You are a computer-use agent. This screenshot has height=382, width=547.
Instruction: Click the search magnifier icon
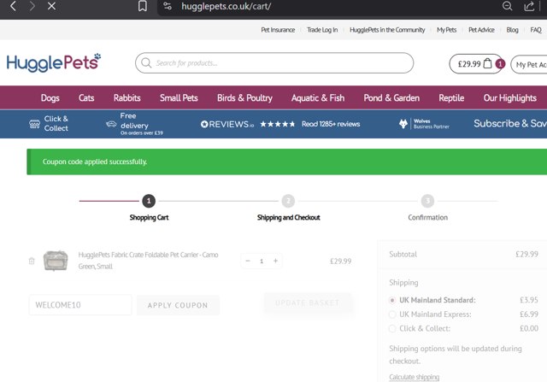[146, 62]
